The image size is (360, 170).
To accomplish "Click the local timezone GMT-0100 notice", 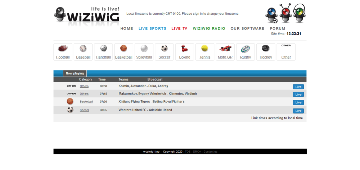I will point(183,14).
